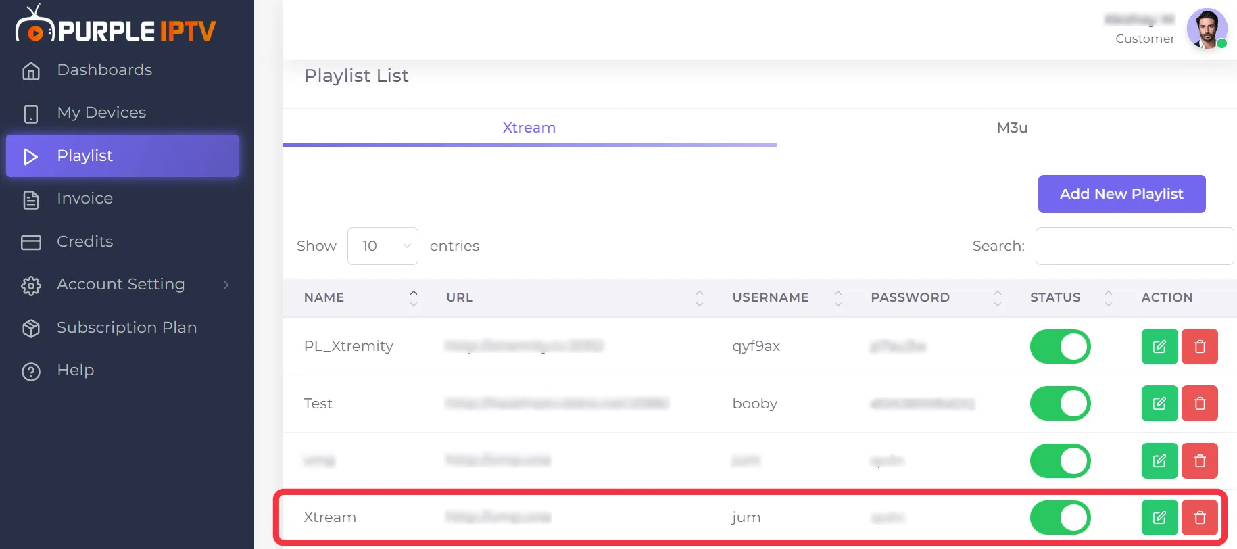The image size is (1237, 549).
Task: Select the Playlist sidebar item
Action: (122, 156)
